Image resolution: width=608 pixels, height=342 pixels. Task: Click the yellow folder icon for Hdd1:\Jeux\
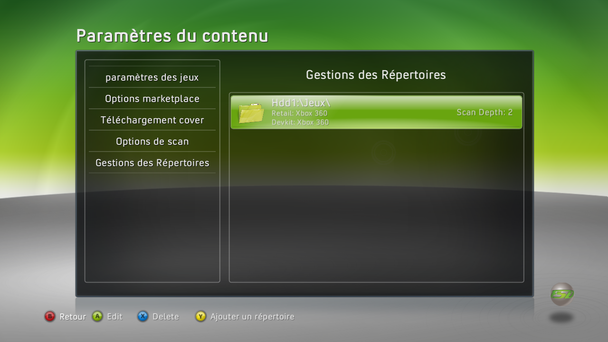click(x=251, y=113)
